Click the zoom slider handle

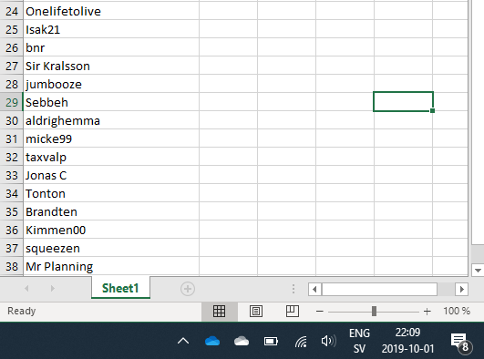click(374, 311)
